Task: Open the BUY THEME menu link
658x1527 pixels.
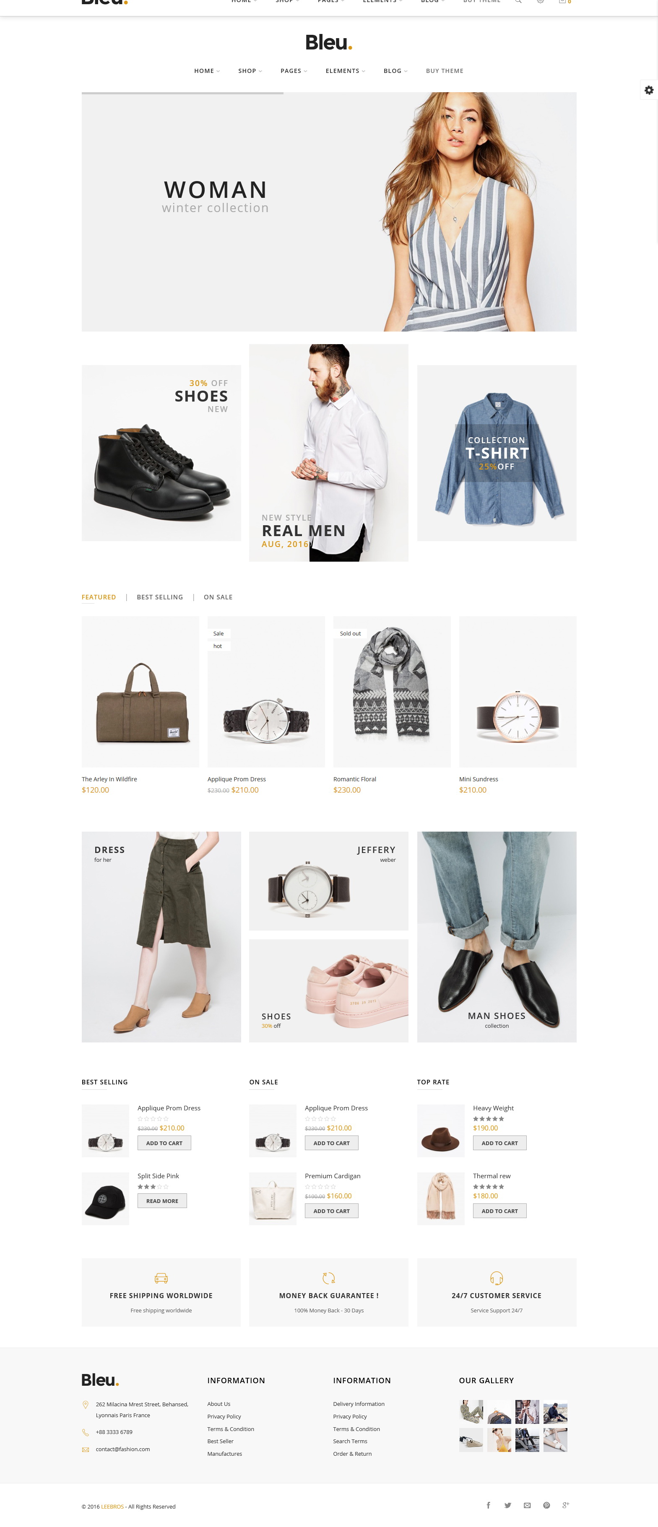Action: (445, 70)
